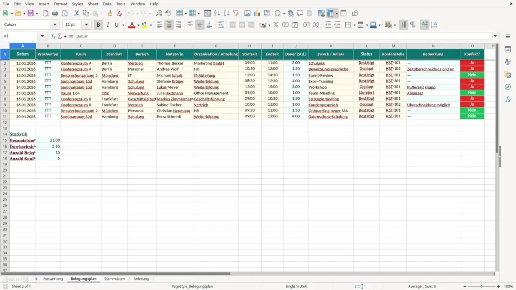The width and height of the screenshot is (516, 290).
Task: Click the AutoFilter funnel icon
Action: click(236, 13)
